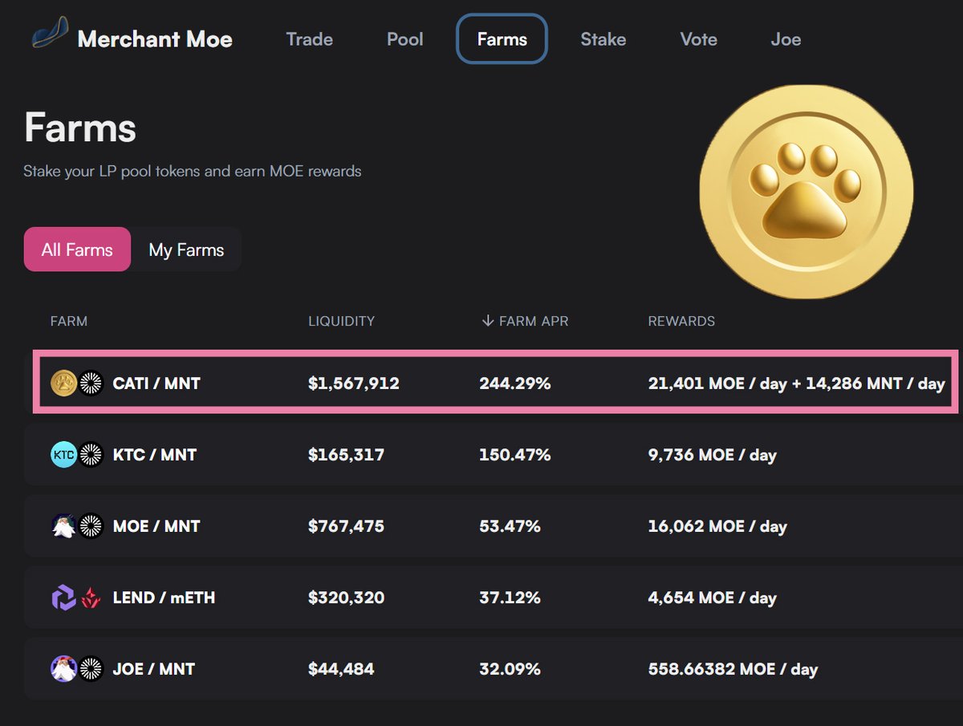Screen dimensions: 963x726
Task: Sort by the FARM column header
Action: pyautogui.click(x=69, y=321)
